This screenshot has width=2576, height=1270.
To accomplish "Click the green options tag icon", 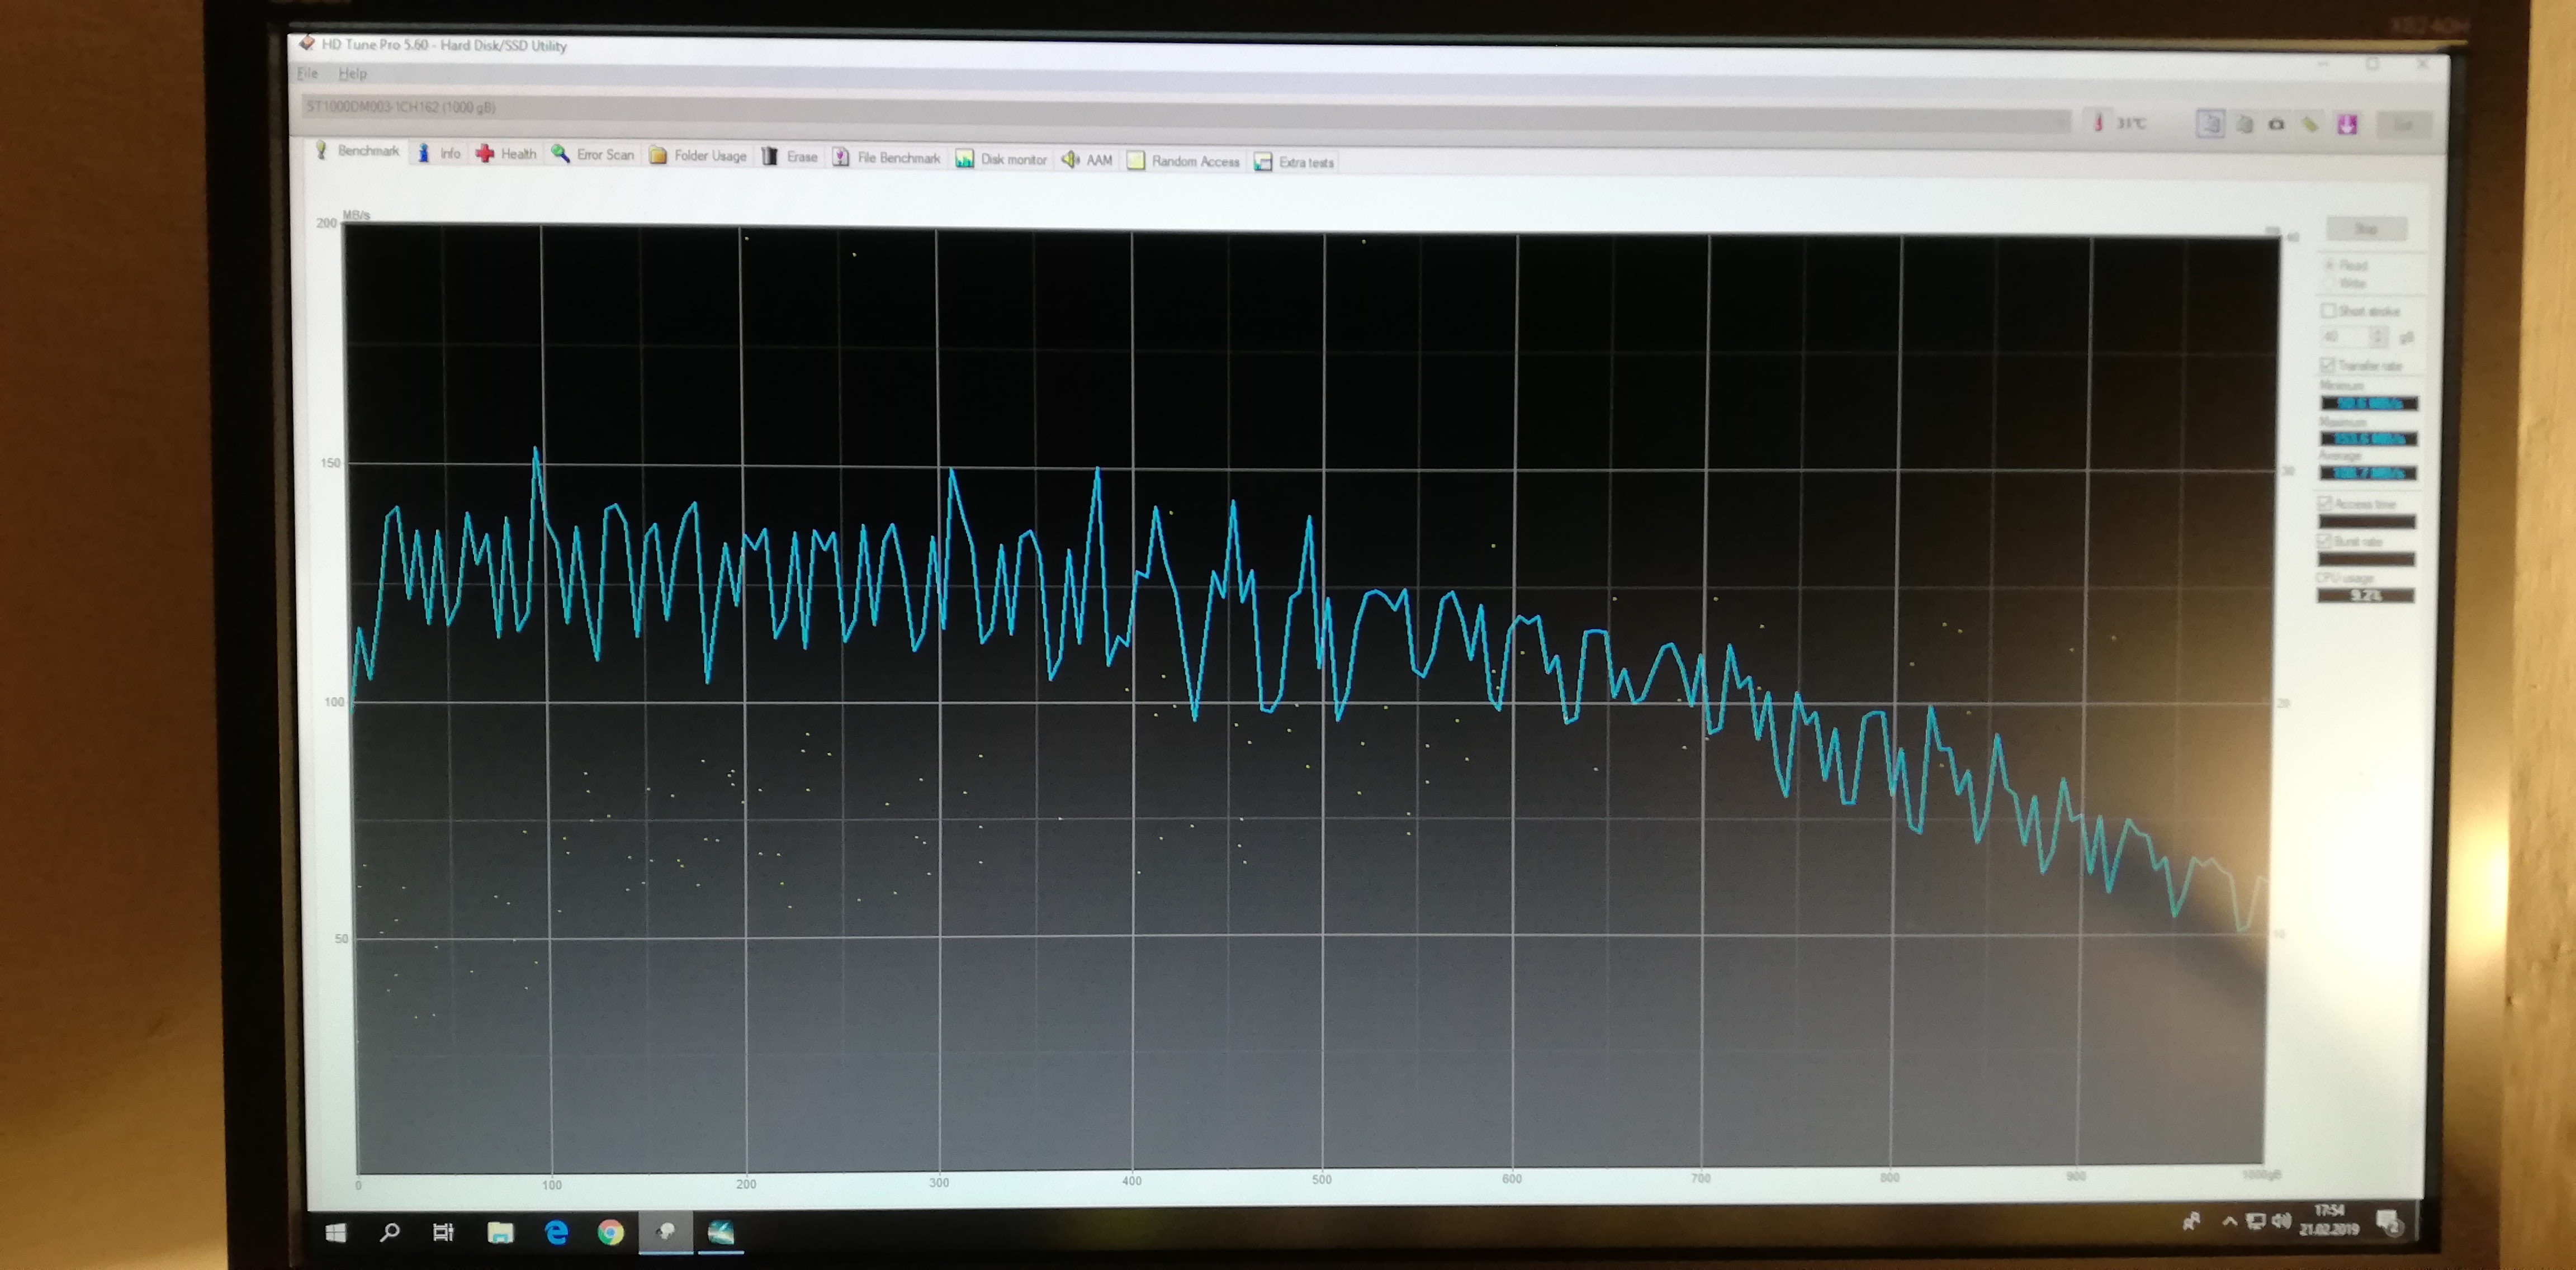I will pos(2311,124).
